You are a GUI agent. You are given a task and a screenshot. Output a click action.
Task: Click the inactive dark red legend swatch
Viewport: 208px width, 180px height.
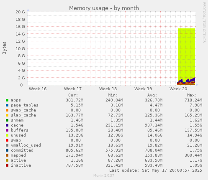click(7, 165)
